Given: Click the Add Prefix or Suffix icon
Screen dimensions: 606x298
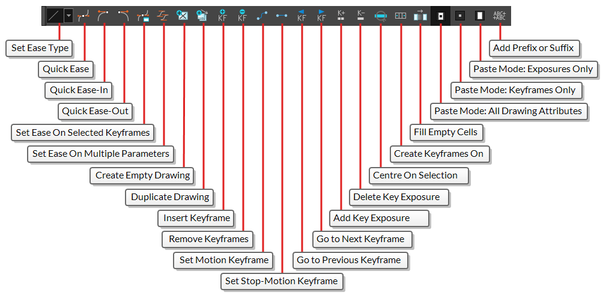Looking at the screenshot, I should click(499, 16).
